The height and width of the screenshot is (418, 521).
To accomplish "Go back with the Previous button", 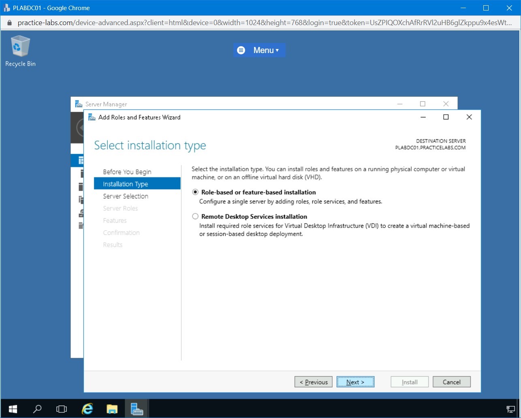I will [x=314, y=382].
